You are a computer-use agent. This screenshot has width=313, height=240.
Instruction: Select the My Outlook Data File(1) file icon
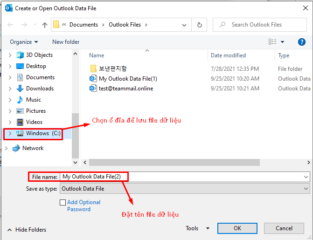93,79
